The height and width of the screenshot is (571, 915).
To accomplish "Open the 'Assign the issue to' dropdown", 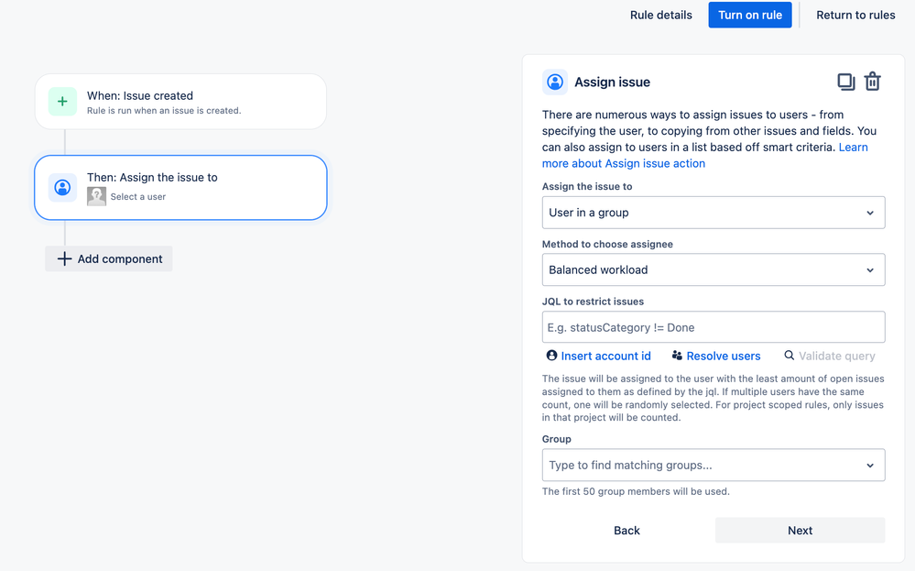I will click(713, 213).
